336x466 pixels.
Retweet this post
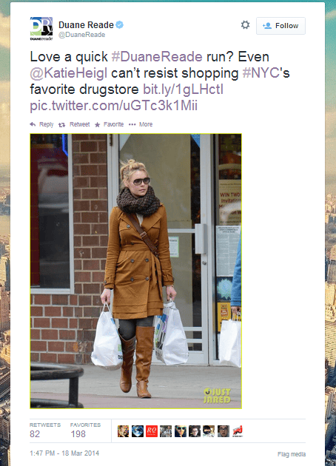point(74,124)
